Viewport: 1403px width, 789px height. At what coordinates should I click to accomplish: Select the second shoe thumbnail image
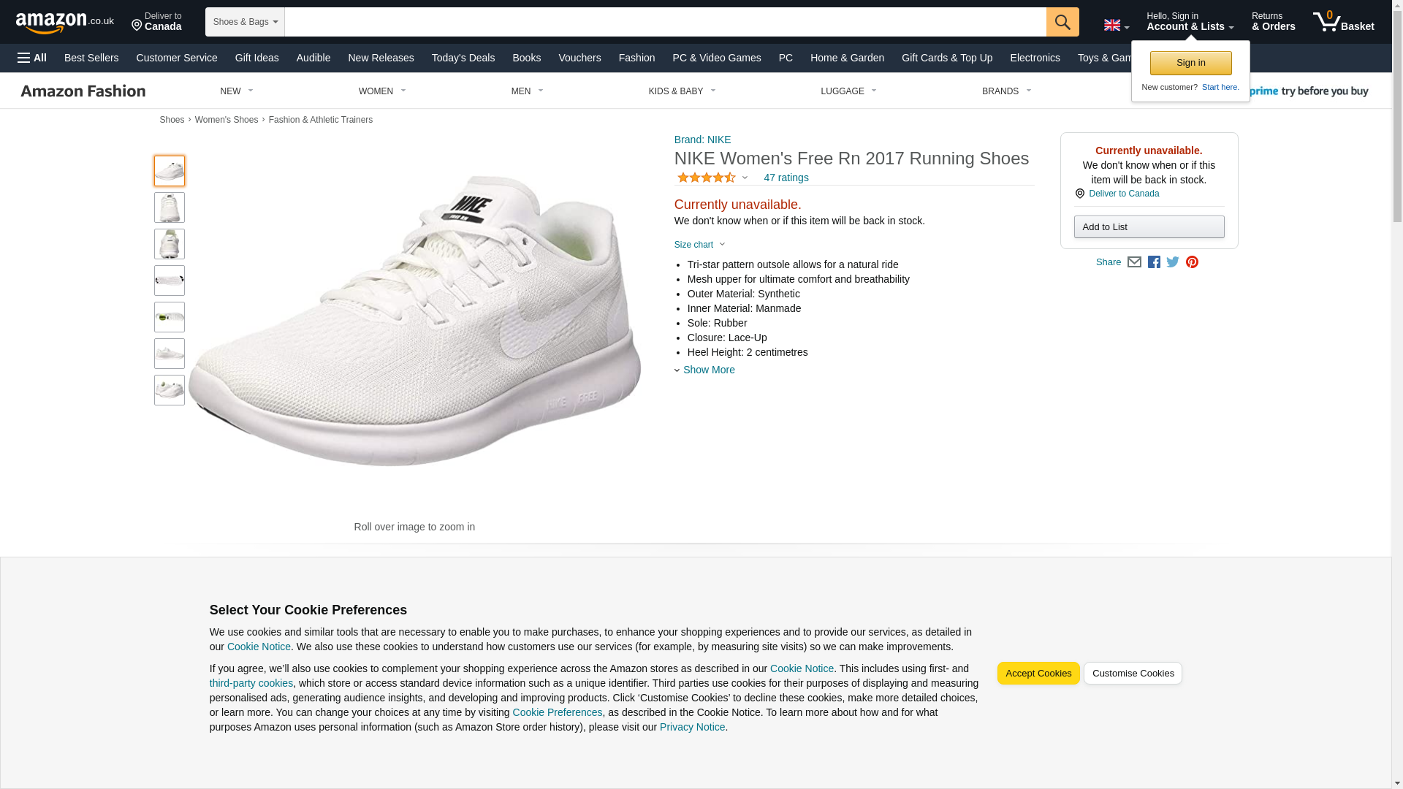click(170, 207)
